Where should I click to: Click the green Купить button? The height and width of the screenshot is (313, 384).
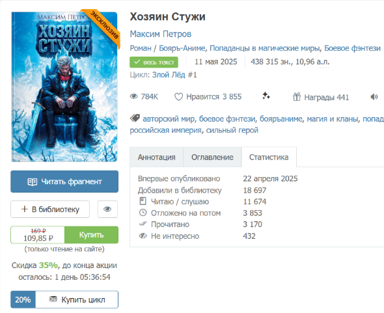coord(91,235)
